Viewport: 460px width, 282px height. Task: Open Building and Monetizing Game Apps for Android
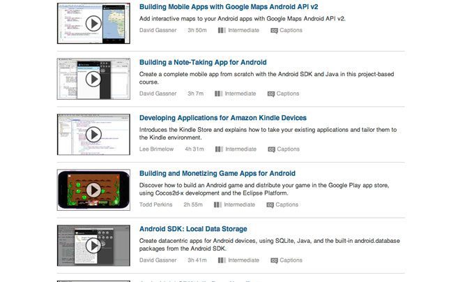217,173
